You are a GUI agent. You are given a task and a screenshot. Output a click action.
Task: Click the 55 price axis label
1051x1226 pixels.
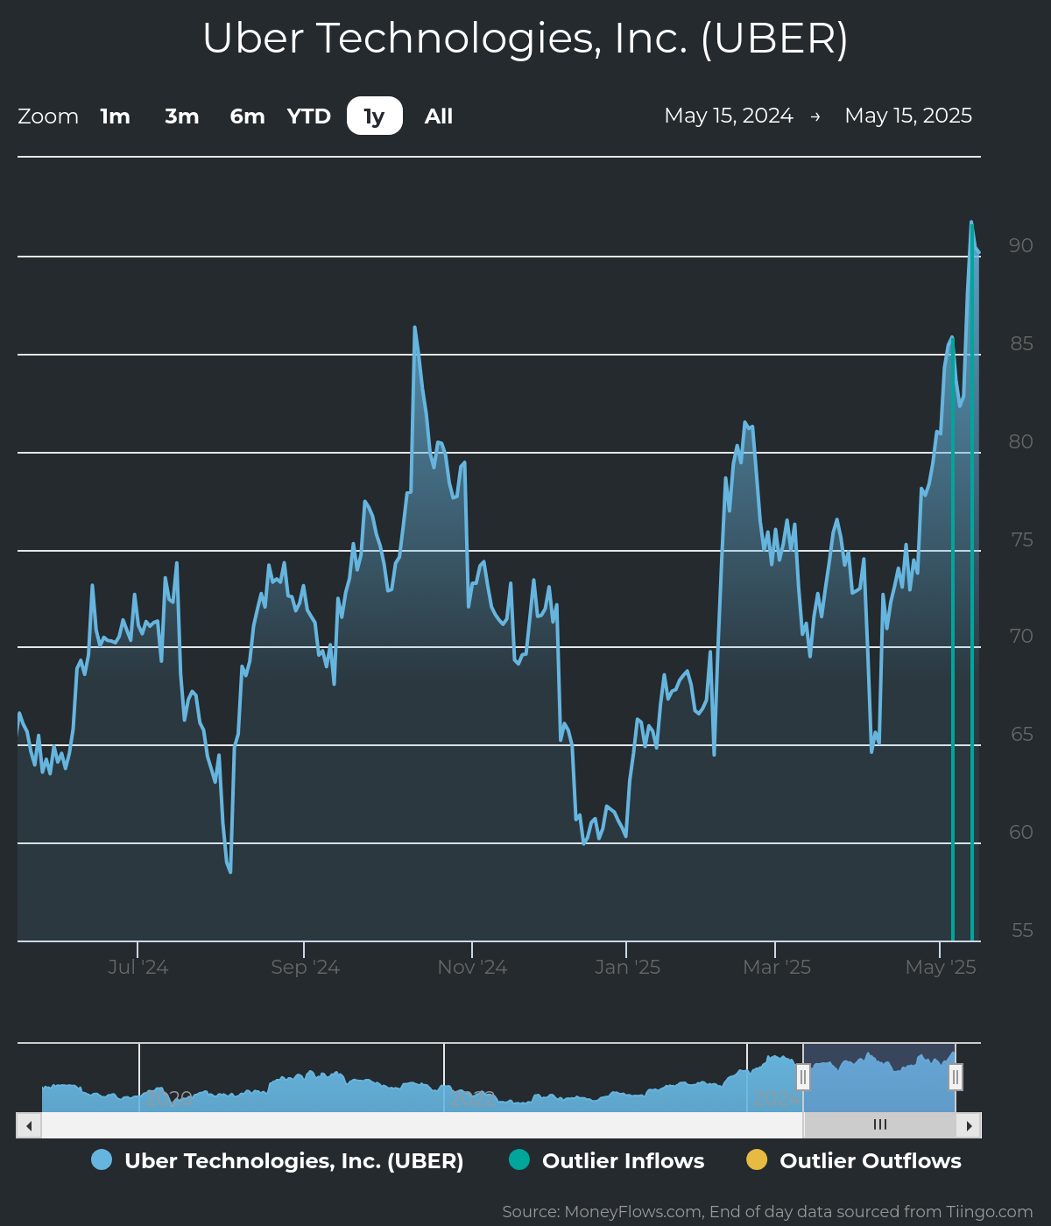(1021, 930)
